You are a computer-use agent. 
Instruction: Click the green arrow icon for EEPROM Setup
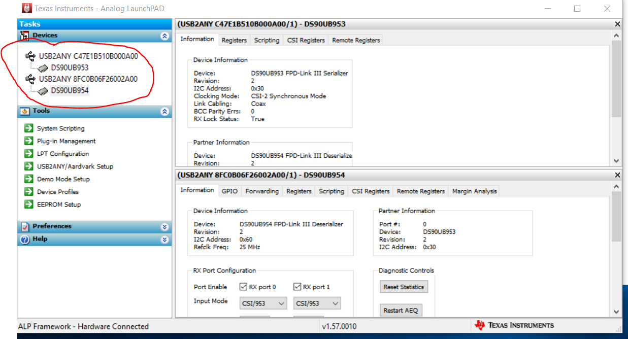coord(28,205)
